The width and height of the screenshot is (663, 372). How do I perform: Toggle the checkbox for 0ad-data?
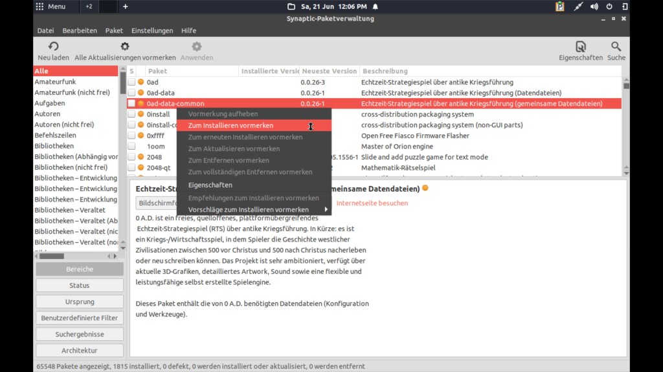[x=131, y=92]
